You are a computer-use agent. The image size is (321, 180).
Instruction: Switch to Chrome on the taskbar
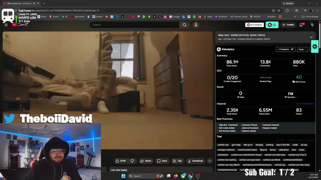(x=191, y=176)
